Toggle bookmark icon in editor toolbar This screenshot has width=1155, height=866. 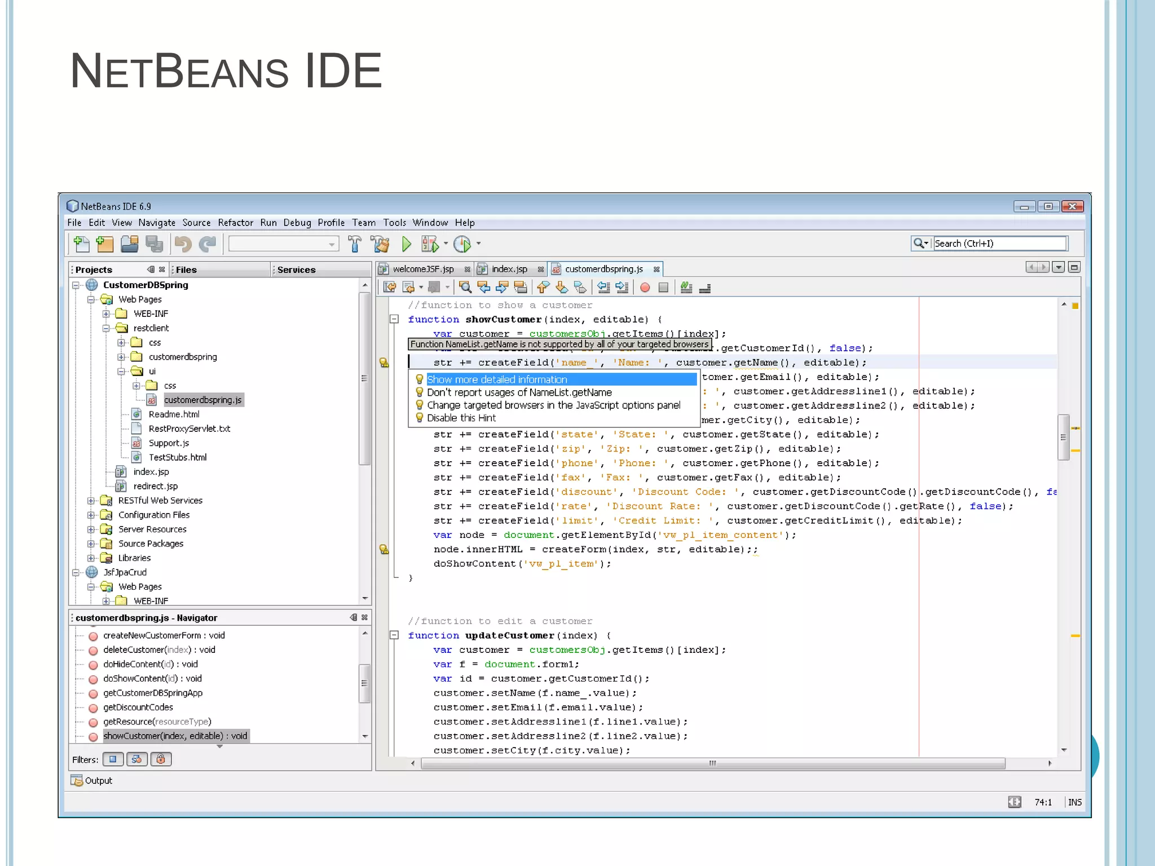coord(580,288)
